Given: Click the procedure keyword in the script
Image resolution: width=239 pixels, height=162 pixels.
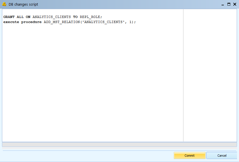Looking at the screenshot, I should pyautogui.click(x=31, y=22).
